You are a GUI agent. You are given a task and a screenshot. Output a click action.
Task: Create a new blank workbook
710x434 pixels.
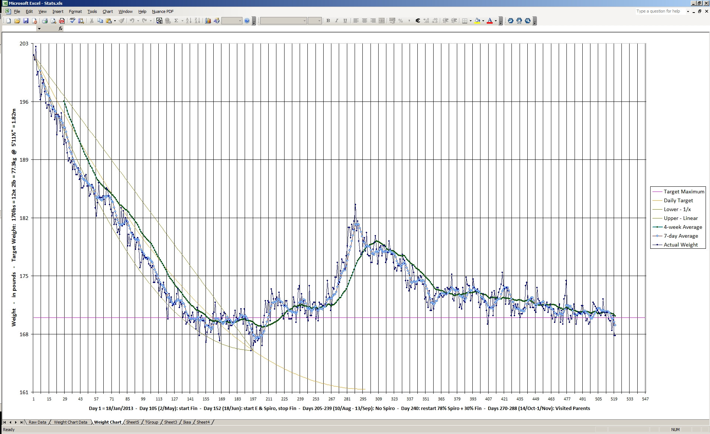click(x=8, y=21)
